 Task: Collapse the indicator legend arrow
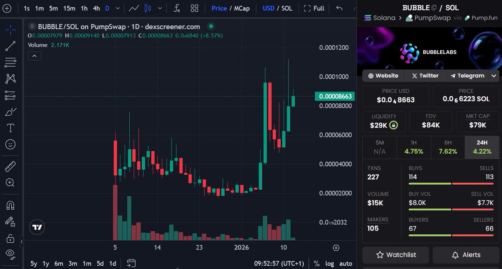[x=34, y=56]
